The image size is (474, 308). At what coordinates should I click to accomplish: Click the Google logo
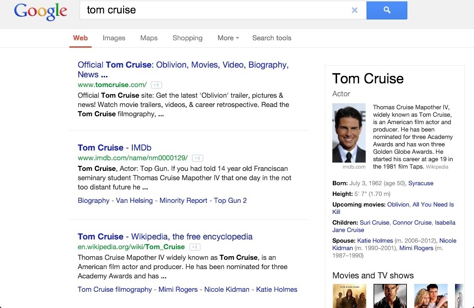(x=41, y=11)
